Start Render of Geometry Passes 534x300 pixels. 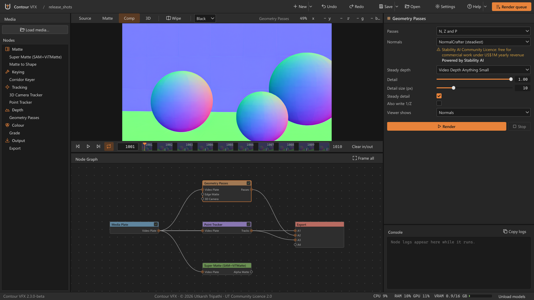click(447, 126)
